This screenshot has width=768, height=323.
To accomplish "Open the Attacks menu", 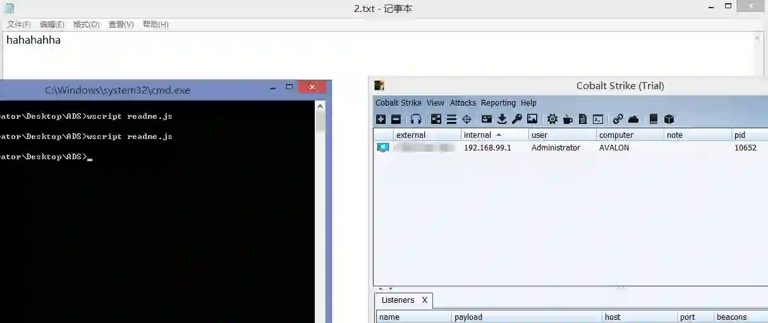I will point(463,102).
